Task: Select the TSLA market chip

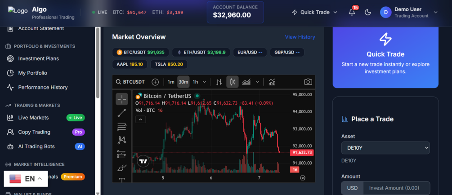Action: coord(169,64)
